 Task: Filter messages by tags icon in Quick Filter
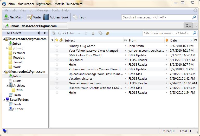[x=100, y=33]
